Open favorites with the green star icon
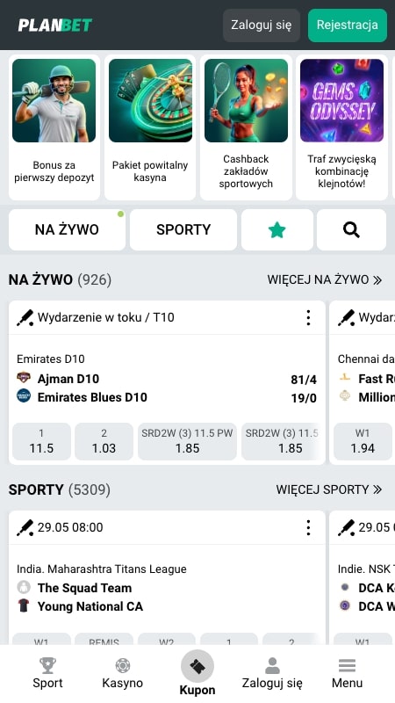Image resolution: width=395 pixels, height=703 pixels. (277, 230)
